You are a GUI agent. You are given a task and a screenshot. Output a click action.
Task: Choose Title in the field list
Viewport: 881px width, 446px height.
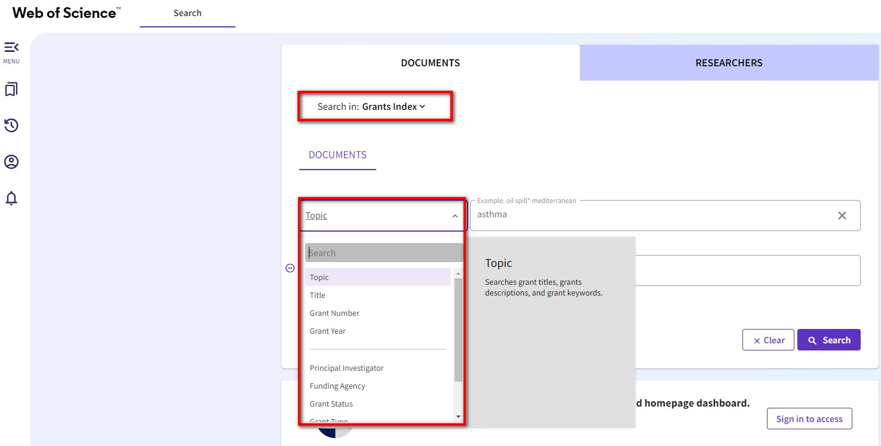coord(377,295)
